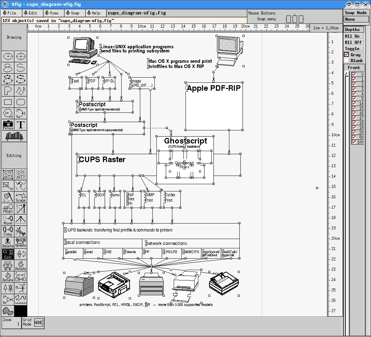Enable the Blank checkbox in Depths panel
The height and width of the screenshot is (337, 371).
[346, 61]
